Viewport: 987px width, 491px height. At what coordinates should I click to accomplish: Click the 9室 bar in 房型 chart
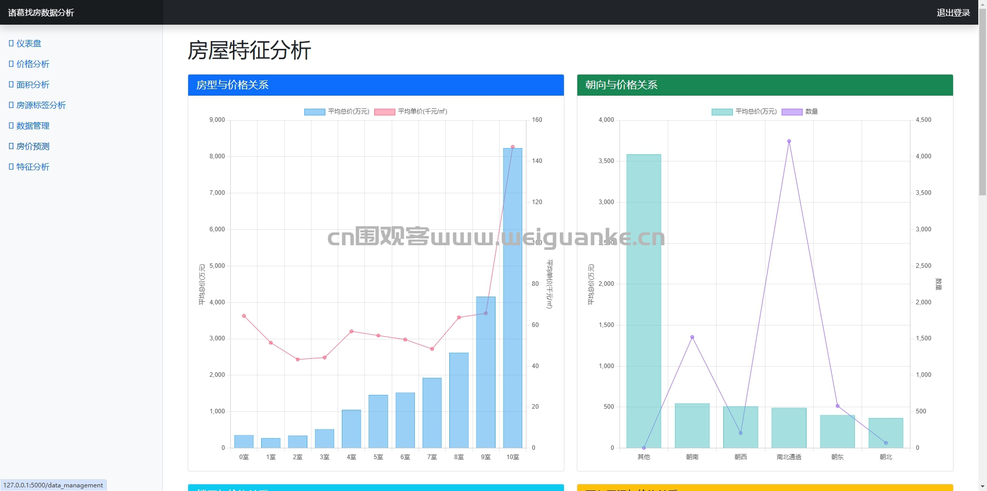click(x=486, y=372)
